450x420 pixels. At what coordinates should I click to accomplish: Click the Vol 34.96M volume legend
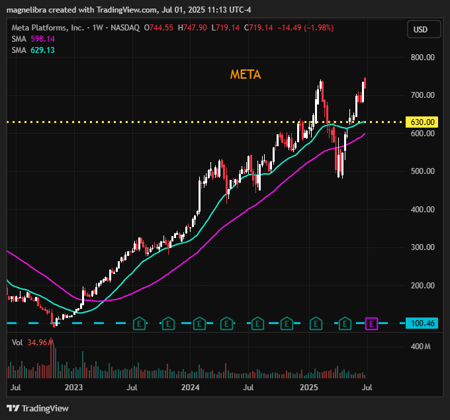click(x=32, y=342)
